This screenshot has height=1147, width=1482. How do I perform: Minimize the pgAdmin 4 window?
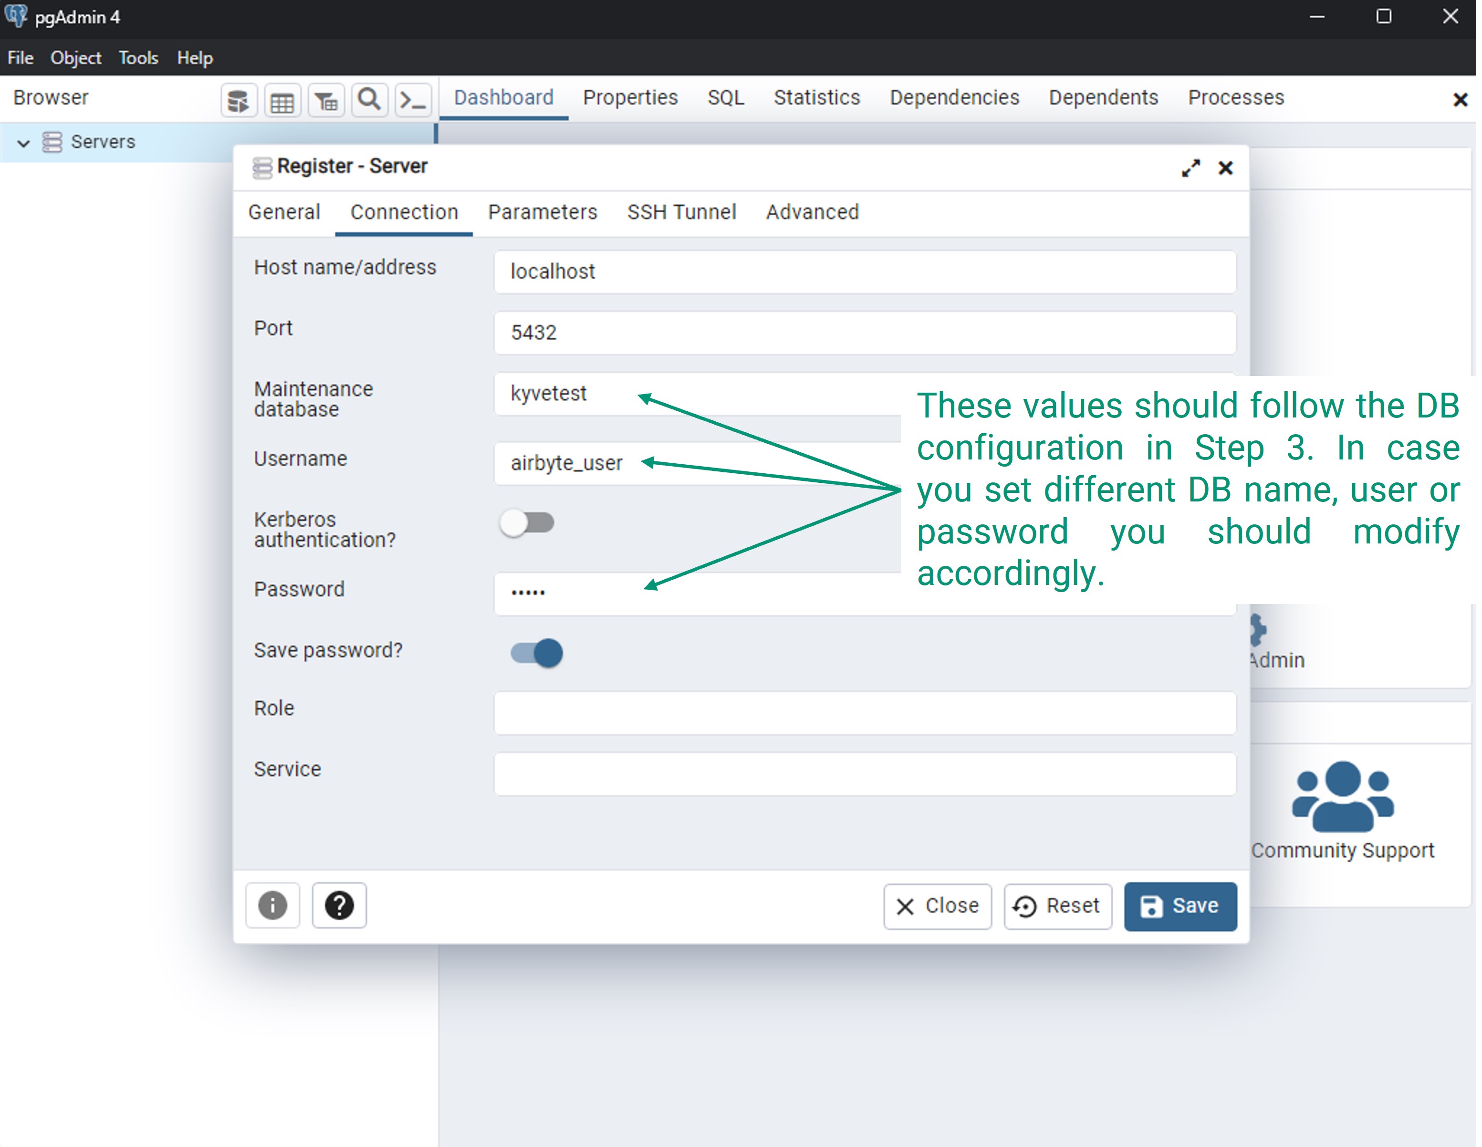pos(1316,16)
